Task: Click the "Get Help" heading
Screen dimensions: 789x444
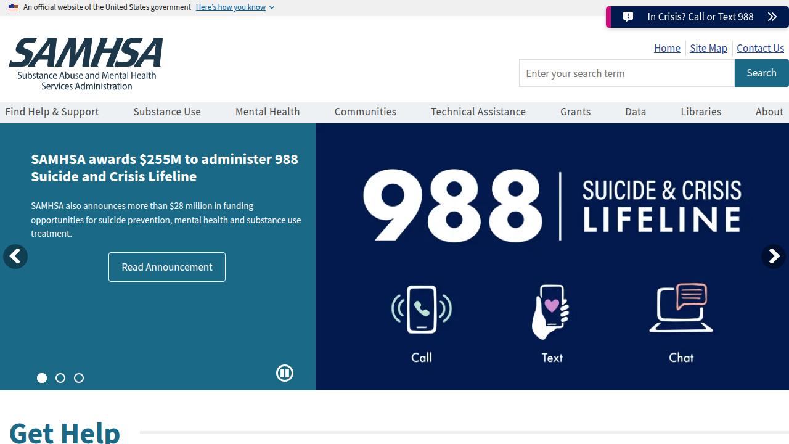Action: click(x=65, y=432)
